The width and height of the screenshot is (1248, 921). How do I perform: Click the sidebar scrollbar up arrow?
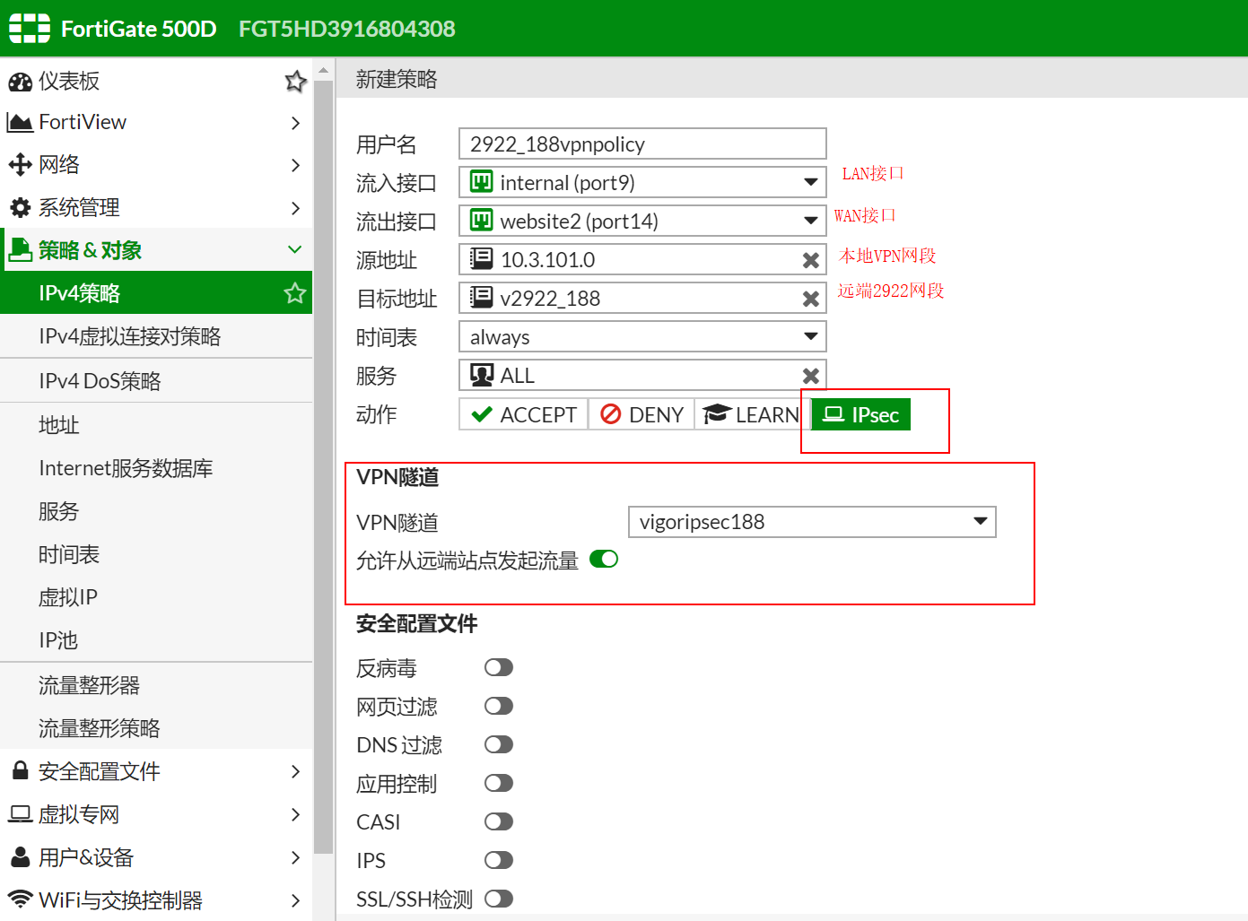click(x=324, y=69)
